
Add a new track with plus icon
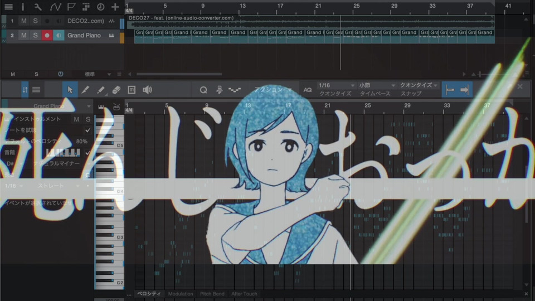[x=115, y=7]
